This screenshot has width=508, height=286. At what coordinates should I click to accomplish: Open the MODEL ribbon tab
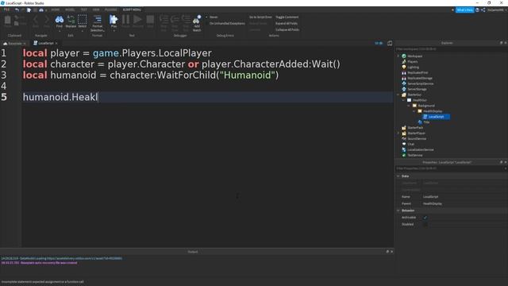point(70,10)
